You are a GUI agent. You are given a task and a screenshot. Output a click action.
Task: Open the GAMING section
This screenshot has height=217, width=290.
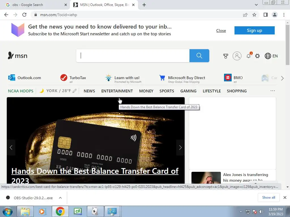[188, 91]
